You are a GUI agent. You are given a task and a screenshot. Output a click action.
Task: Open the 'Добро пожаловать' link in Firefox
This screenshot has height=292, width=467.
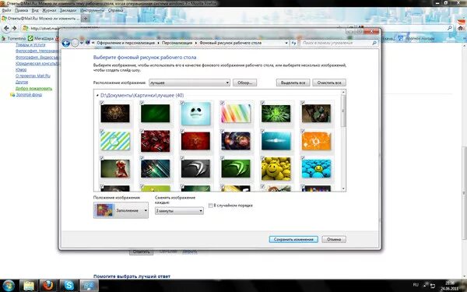33,89
